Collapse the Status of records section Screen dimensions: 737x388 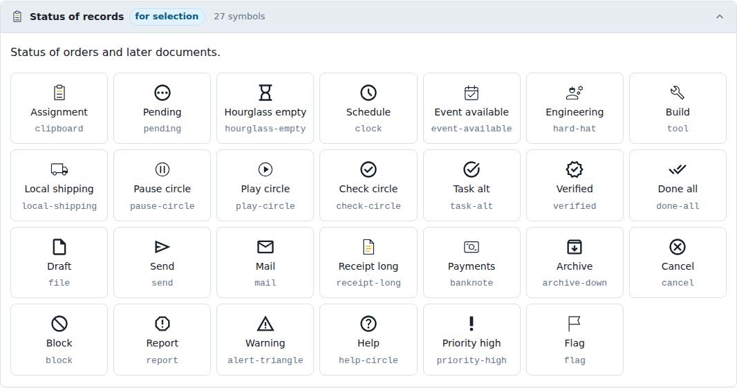coord(720,17)
